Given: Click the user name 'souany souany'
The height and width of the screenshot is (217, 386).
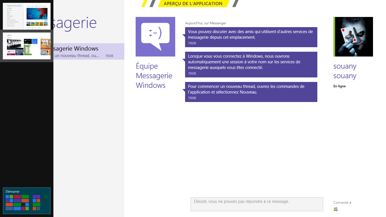Looking at the screenshot, I should point(345,71).
